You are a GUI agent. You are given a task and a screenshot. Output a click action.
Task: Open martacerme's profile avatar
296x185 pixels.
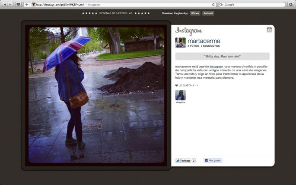point(181,43)
